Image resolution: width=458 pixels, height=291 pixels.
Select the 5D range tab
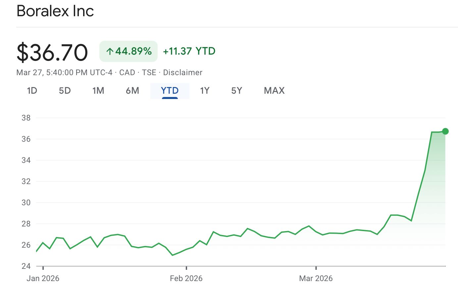coord(65,91)
